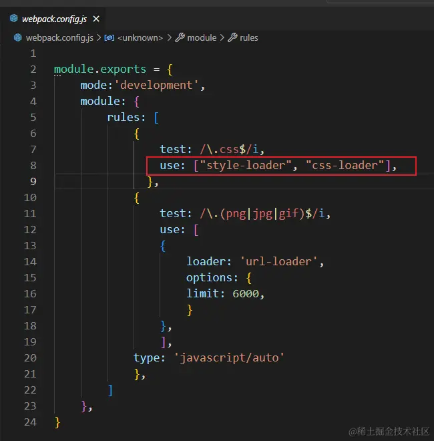Image resolution: width=434 pixels, height=441 pixels.
Task: Click the 'url-loader' string on line 14
Action: [x=278, y=262]
